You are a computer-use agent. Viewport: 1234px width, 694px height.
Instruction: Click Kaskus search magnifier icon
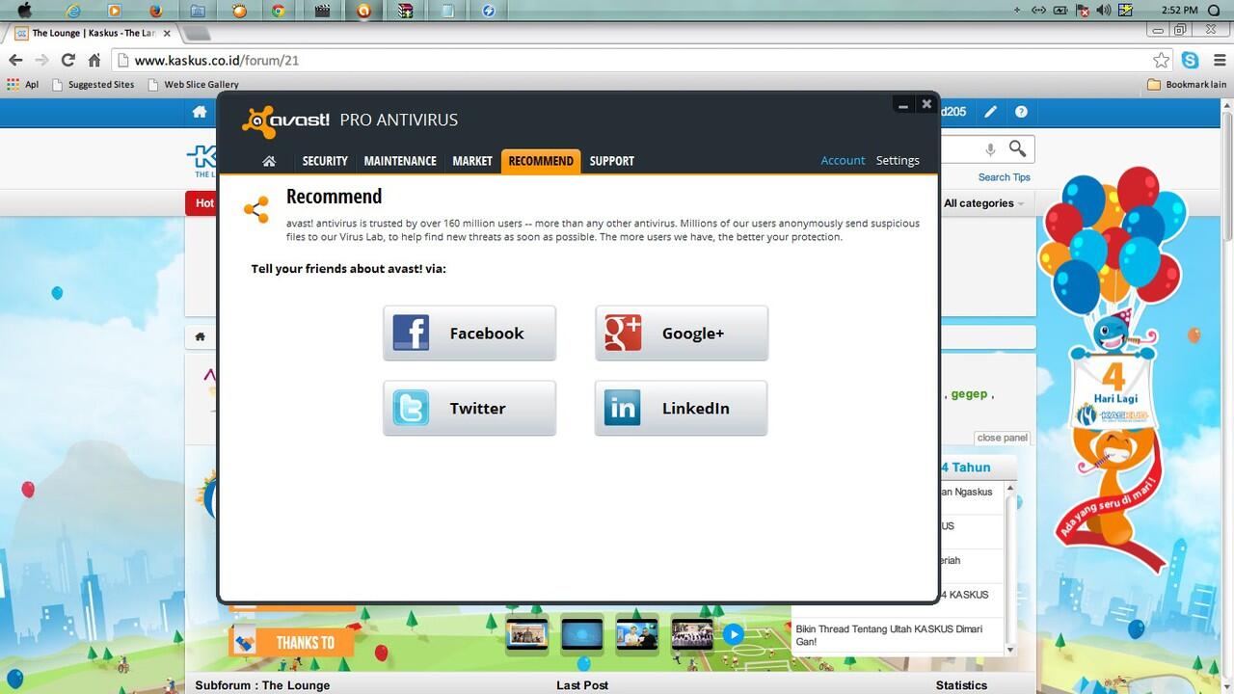(x=1017, y=148)
